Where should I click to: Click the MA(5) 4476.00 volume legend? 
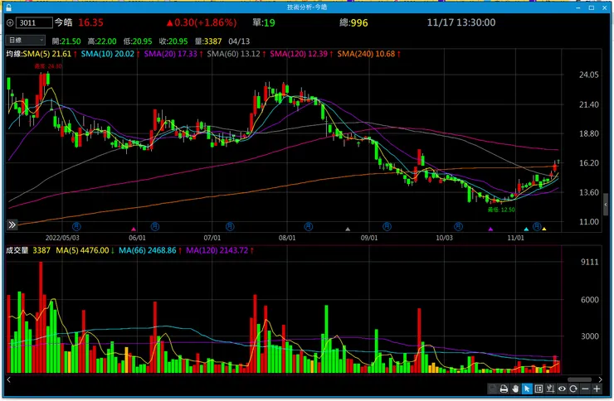point(82,250)
